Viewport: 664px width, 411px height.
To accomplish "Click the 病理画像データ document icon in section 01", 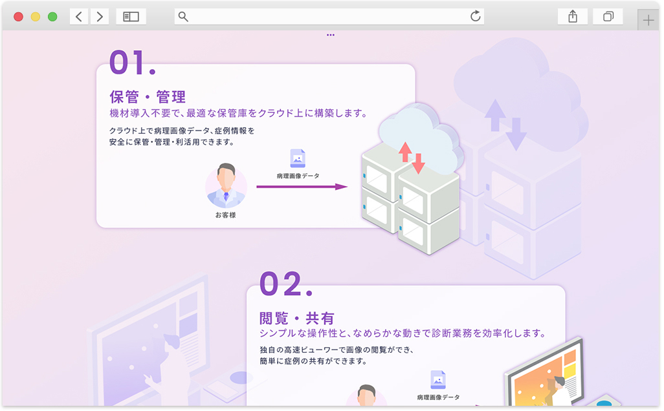I will pos(298,157).
